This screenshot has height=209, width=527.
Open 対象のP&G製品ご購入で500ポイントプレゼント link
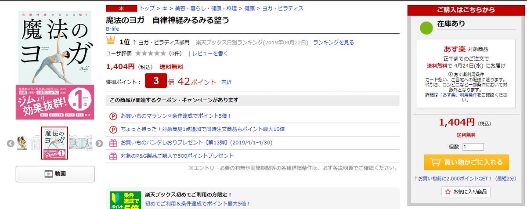tap(177, 156)
